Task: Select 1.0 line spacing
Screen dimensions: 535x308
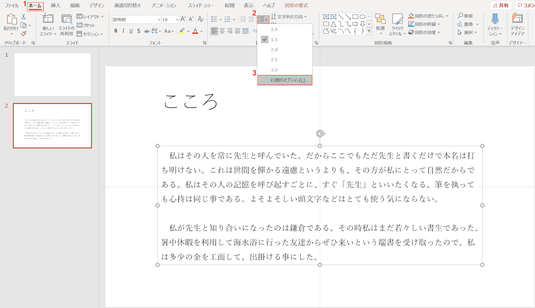Action: point(285,29)
